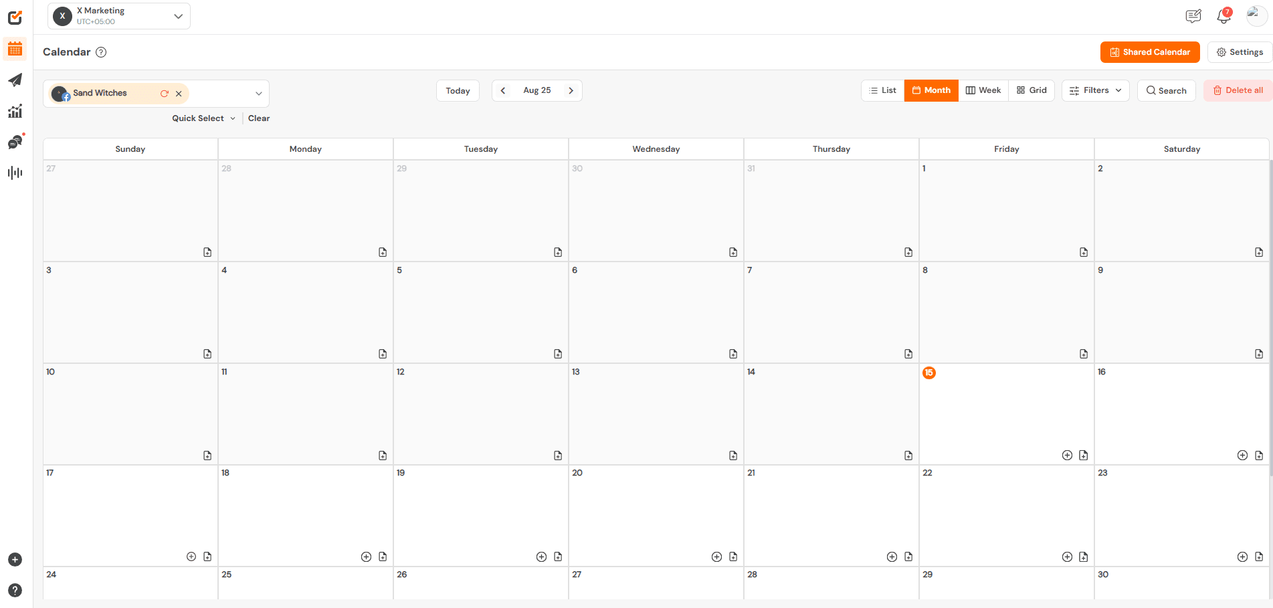Remove the Sand Witches account chip
The image size is (1273, 608).
coord(179,94)
